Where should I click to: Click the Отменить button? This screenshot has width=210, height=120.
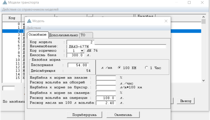coord(123,115)
